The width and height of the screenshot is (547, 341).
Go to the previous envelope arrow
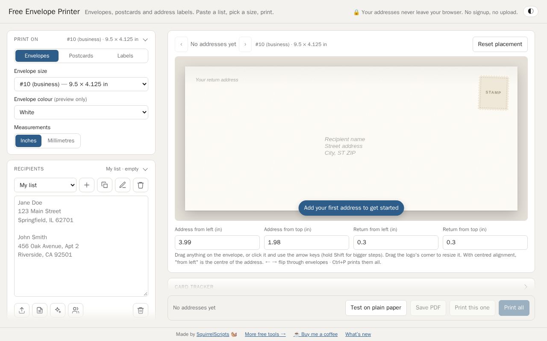pos(181,44)
